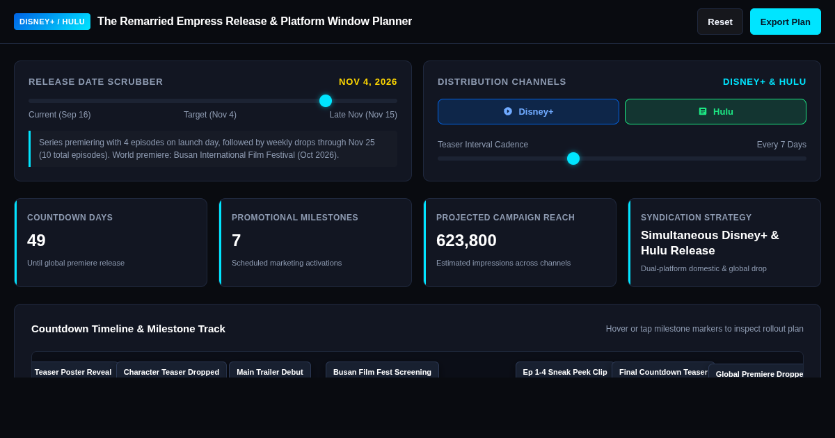835x438 pixels.
Task: Click the Teaser Interval Cadence label
Action: pyautogui.click(x=483, y=145)
